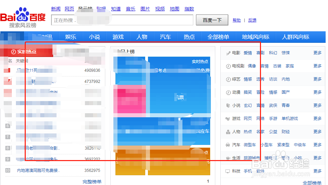Open the 微型车 car subcategory
Screen dimensions: 328x185
[x=250, y=145]
